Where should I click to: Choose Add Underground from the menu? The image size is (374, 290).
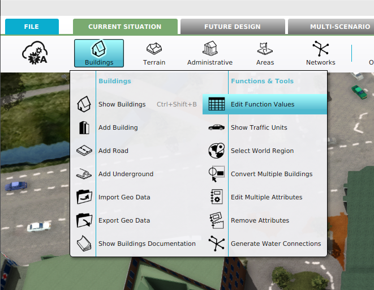click(126, 174)
